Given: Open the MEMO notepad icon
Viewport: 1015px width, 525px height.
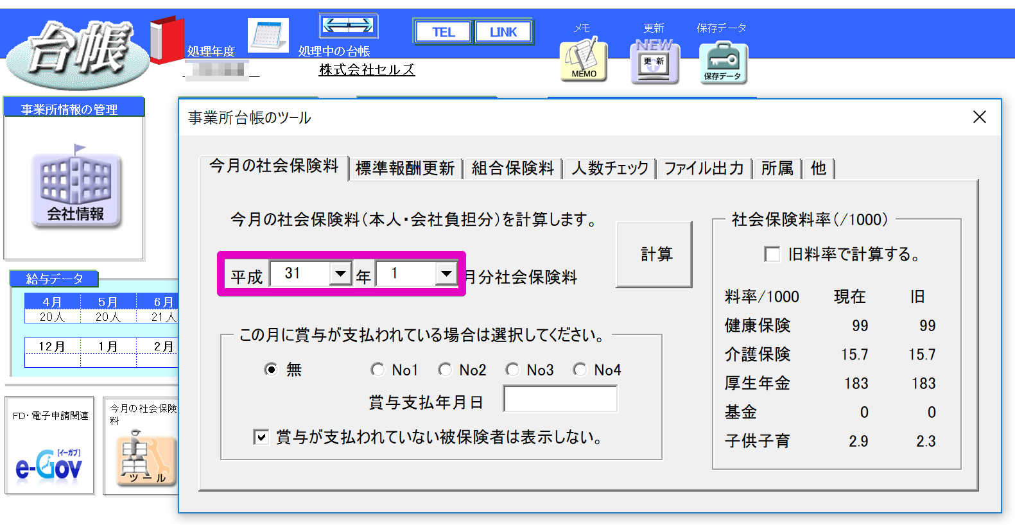Looking at the screenshot, I should tap(584, 60).
